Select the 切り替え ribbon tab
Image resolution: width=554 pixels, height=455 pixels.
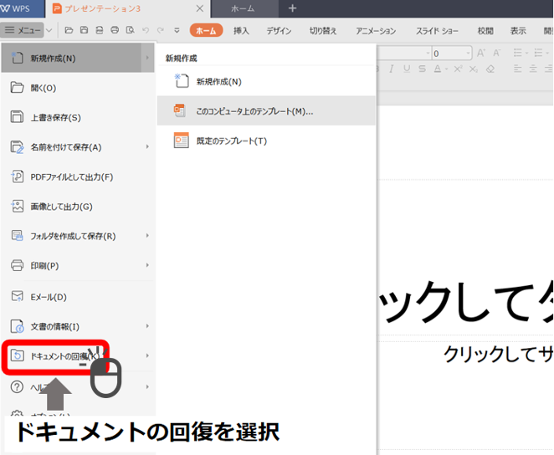click(323, 31)
